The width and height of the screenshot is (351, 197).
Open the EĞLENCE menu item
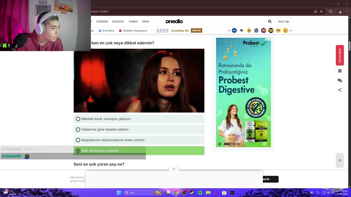point(118,22)
